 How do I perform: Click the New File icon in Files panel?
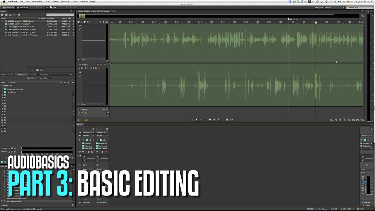(x=10, y=15)
